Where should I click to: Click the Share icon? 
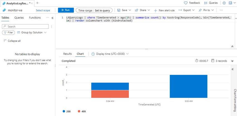pos(137,10)
